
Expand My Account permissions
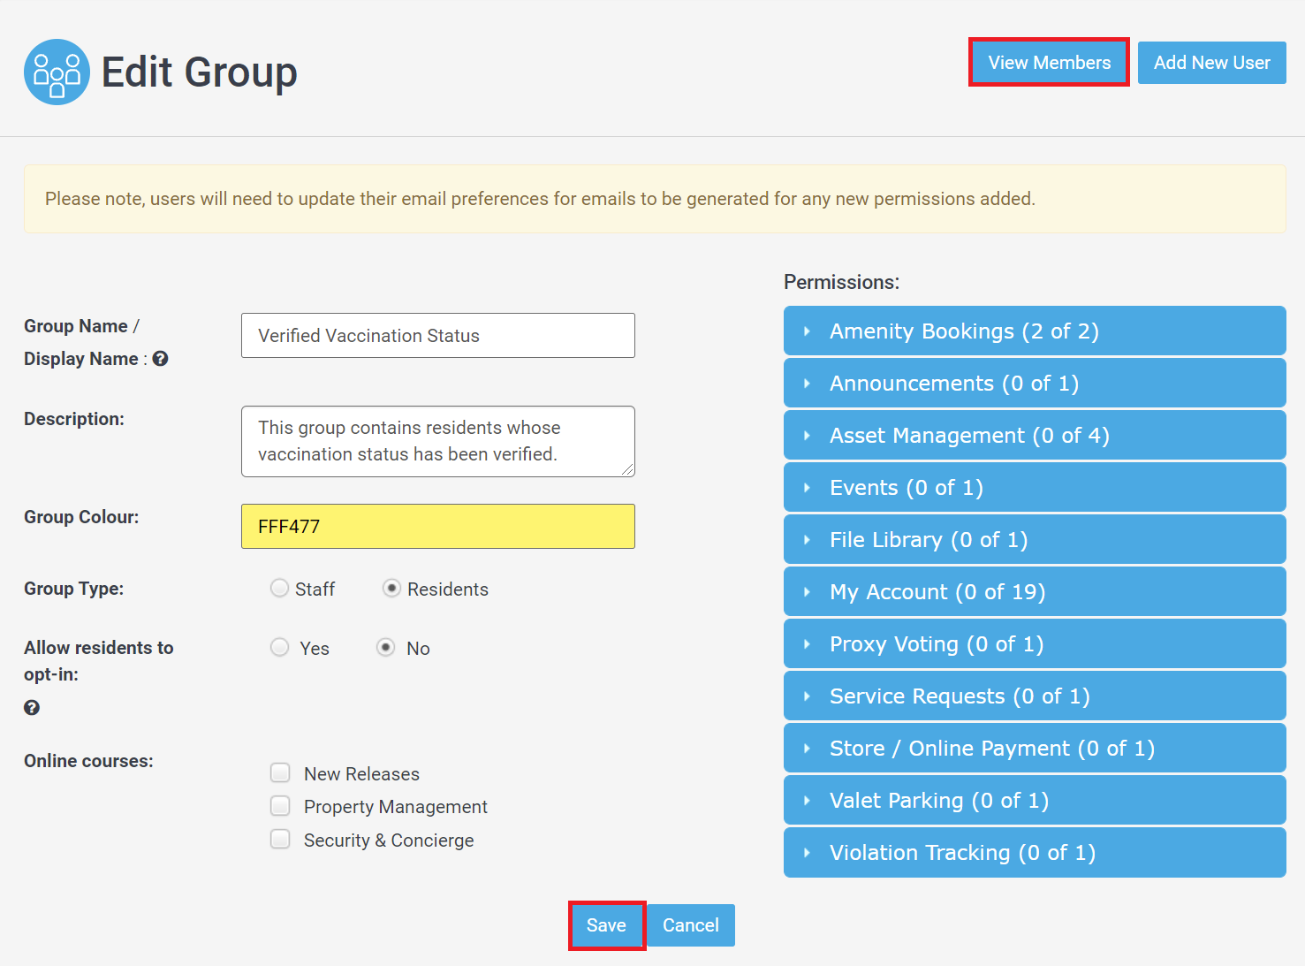[x=1035, y=591]
